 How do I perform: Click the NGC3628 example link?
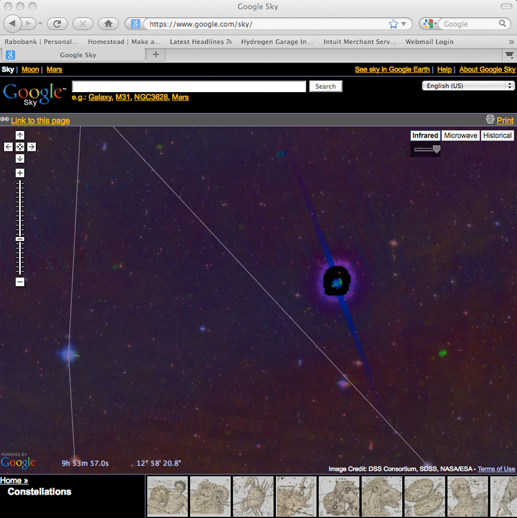(151, 97)
